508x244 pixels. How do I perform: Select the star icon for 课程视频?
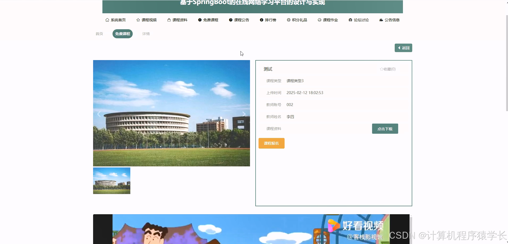click(x=138, y=20)
